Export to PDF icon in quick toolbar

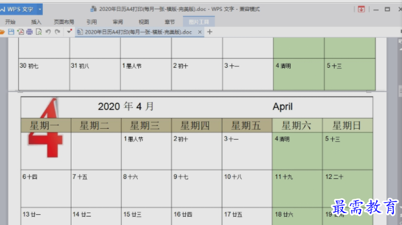point(21,32)
